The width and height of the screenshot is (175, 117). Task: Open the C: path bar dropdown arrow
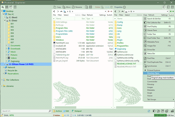pyautogui.click(x=106, y=11)
